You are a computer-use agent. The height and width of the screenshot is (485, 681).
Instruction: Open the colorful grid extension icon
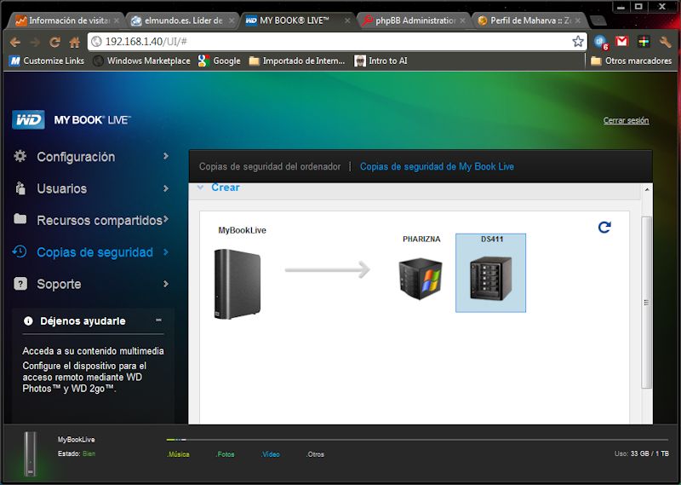pos(644,41)
